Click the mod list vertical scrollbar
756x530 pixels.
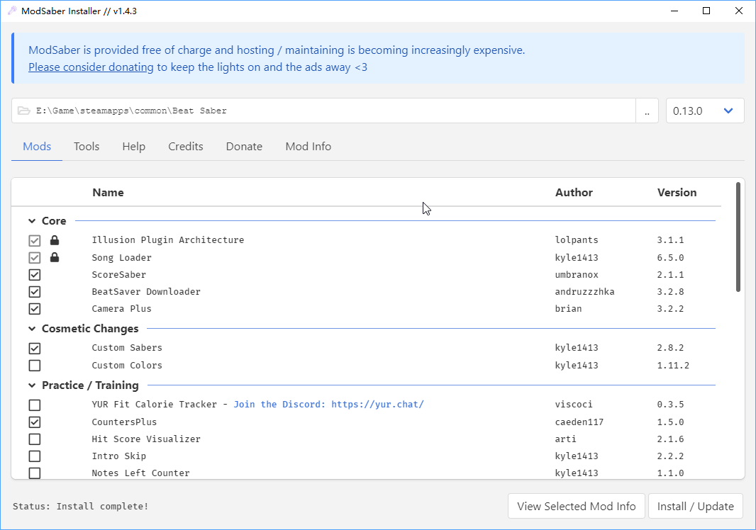(x=738, y=237)
